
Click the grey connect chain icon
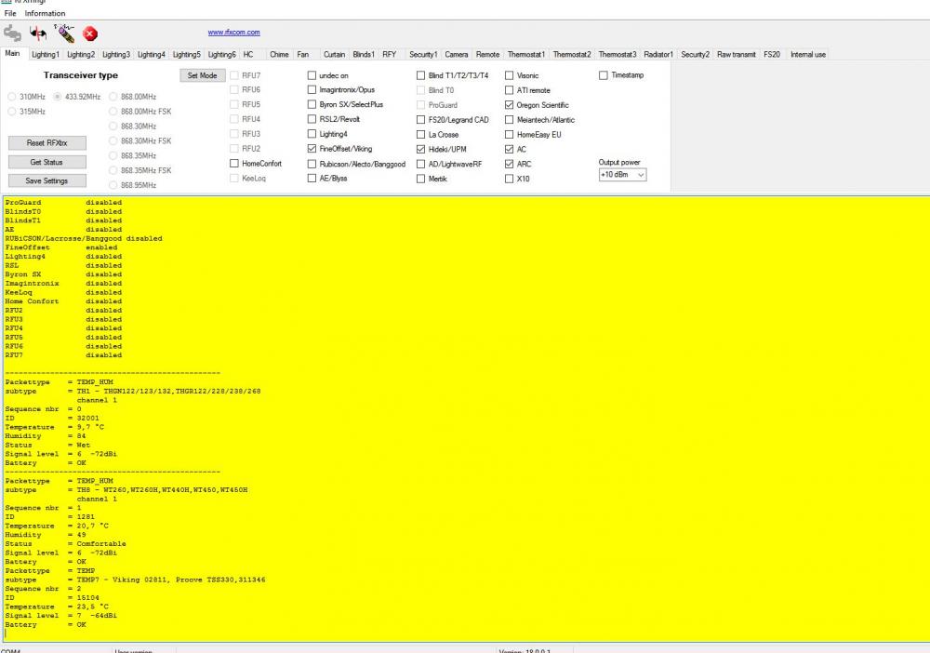coord(15,34)
